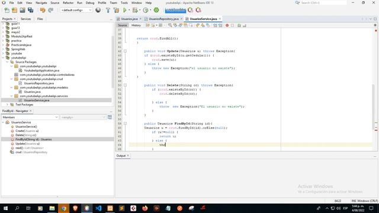Switch to the History view button
Viewport: 379px width, 213px height.
[x=136, y=25]
